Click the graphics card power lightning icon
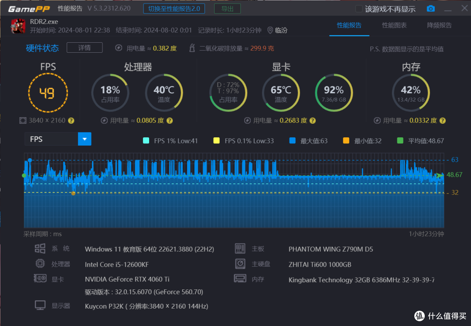The width and height of the screenshot is (471, 326). tap(247, 121)
